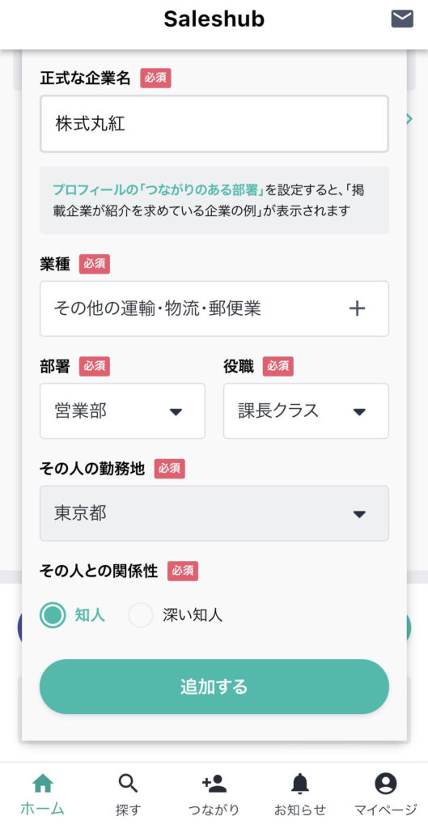Tap the search magnifier icon
The image size is (428, 829).
coord(128,783)
